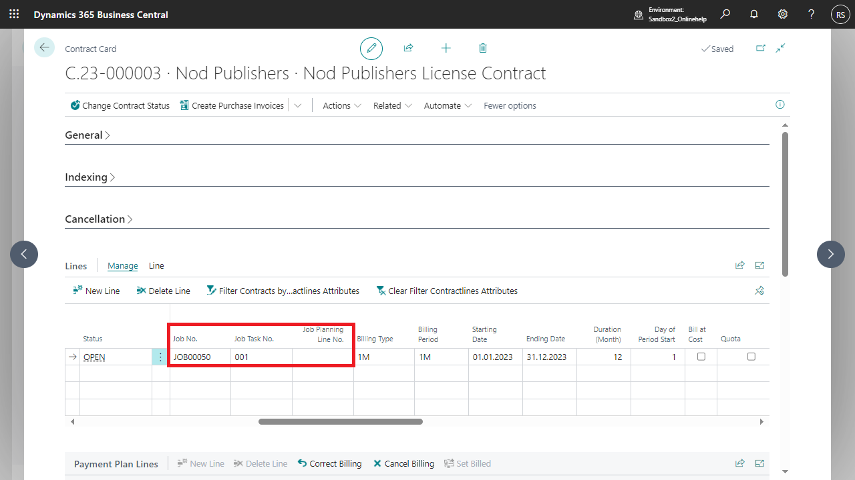Toggle the Quota checkbox in first row

pos(751,357)
